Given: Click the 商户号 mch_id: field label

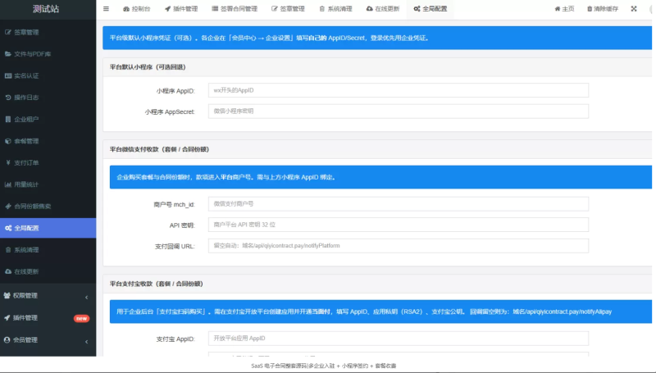Looking at the screenshot, I should [x=174, y=204].
